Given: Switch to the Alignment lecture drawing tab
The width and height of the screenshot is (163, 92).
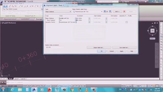Looking at the screenshot, I should 10,19.
